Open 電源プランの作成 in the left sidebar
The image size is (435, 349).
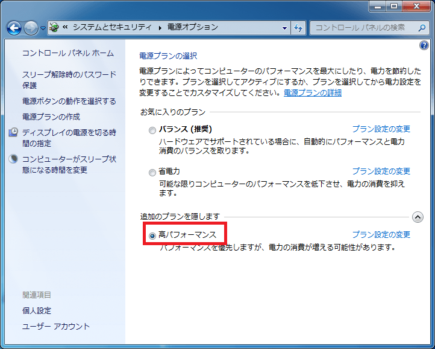coord(51,117)
